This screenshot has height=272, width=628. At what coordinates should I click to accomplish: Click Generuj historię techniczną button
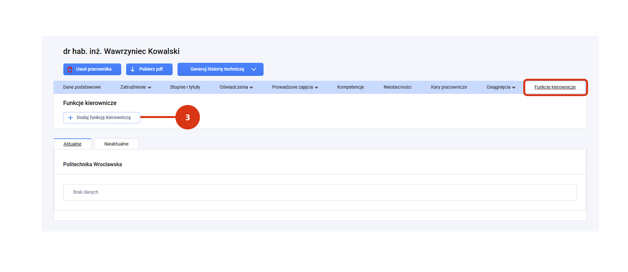[x=220, y=69]
